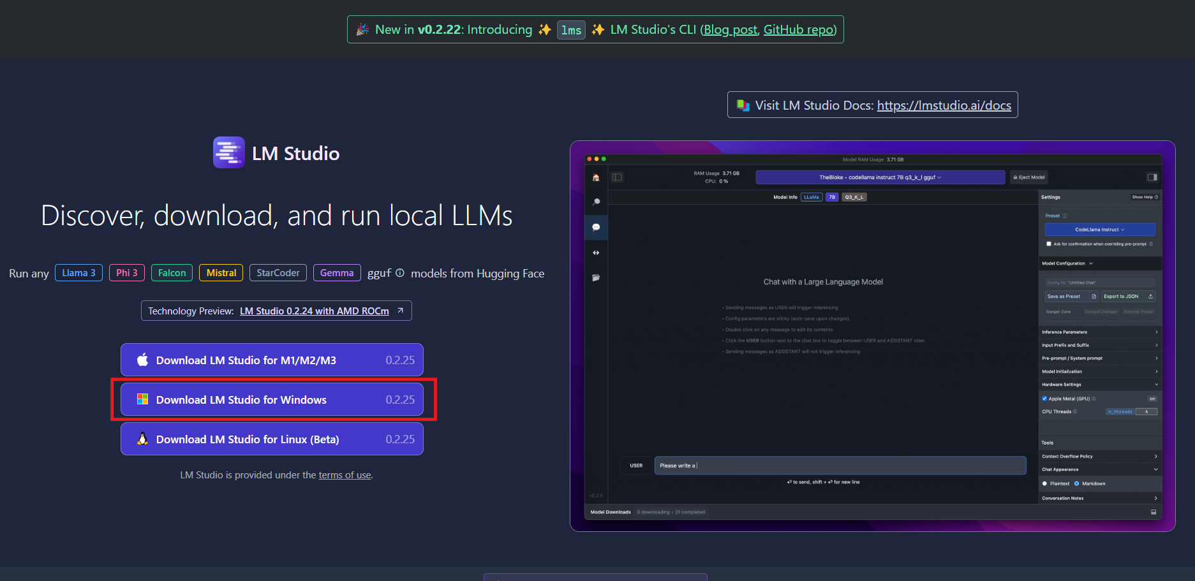Click the LLaMa tag next to Model Info
The width and height of the screenshot is (1195, 581).
(812, 197)
